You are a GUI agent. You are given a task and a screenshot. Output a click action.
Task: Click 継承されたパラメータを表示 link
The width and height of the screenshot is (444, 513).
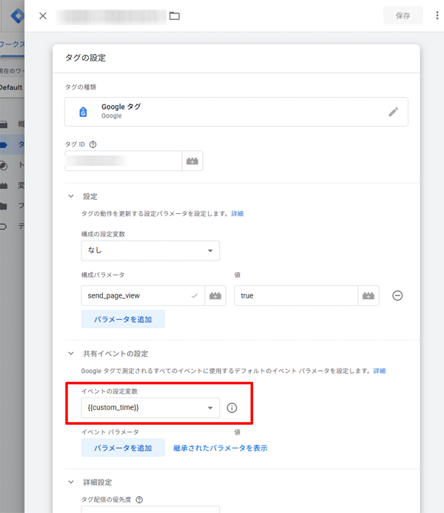(x=220, y=448)
